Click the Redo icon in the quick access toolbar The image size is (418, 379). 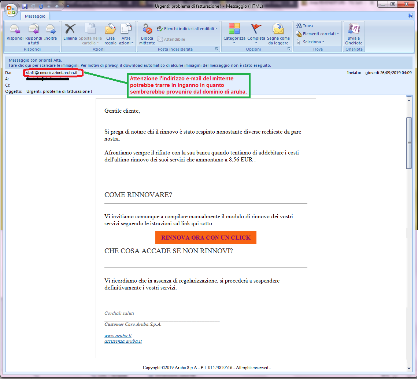coord(41,6)
